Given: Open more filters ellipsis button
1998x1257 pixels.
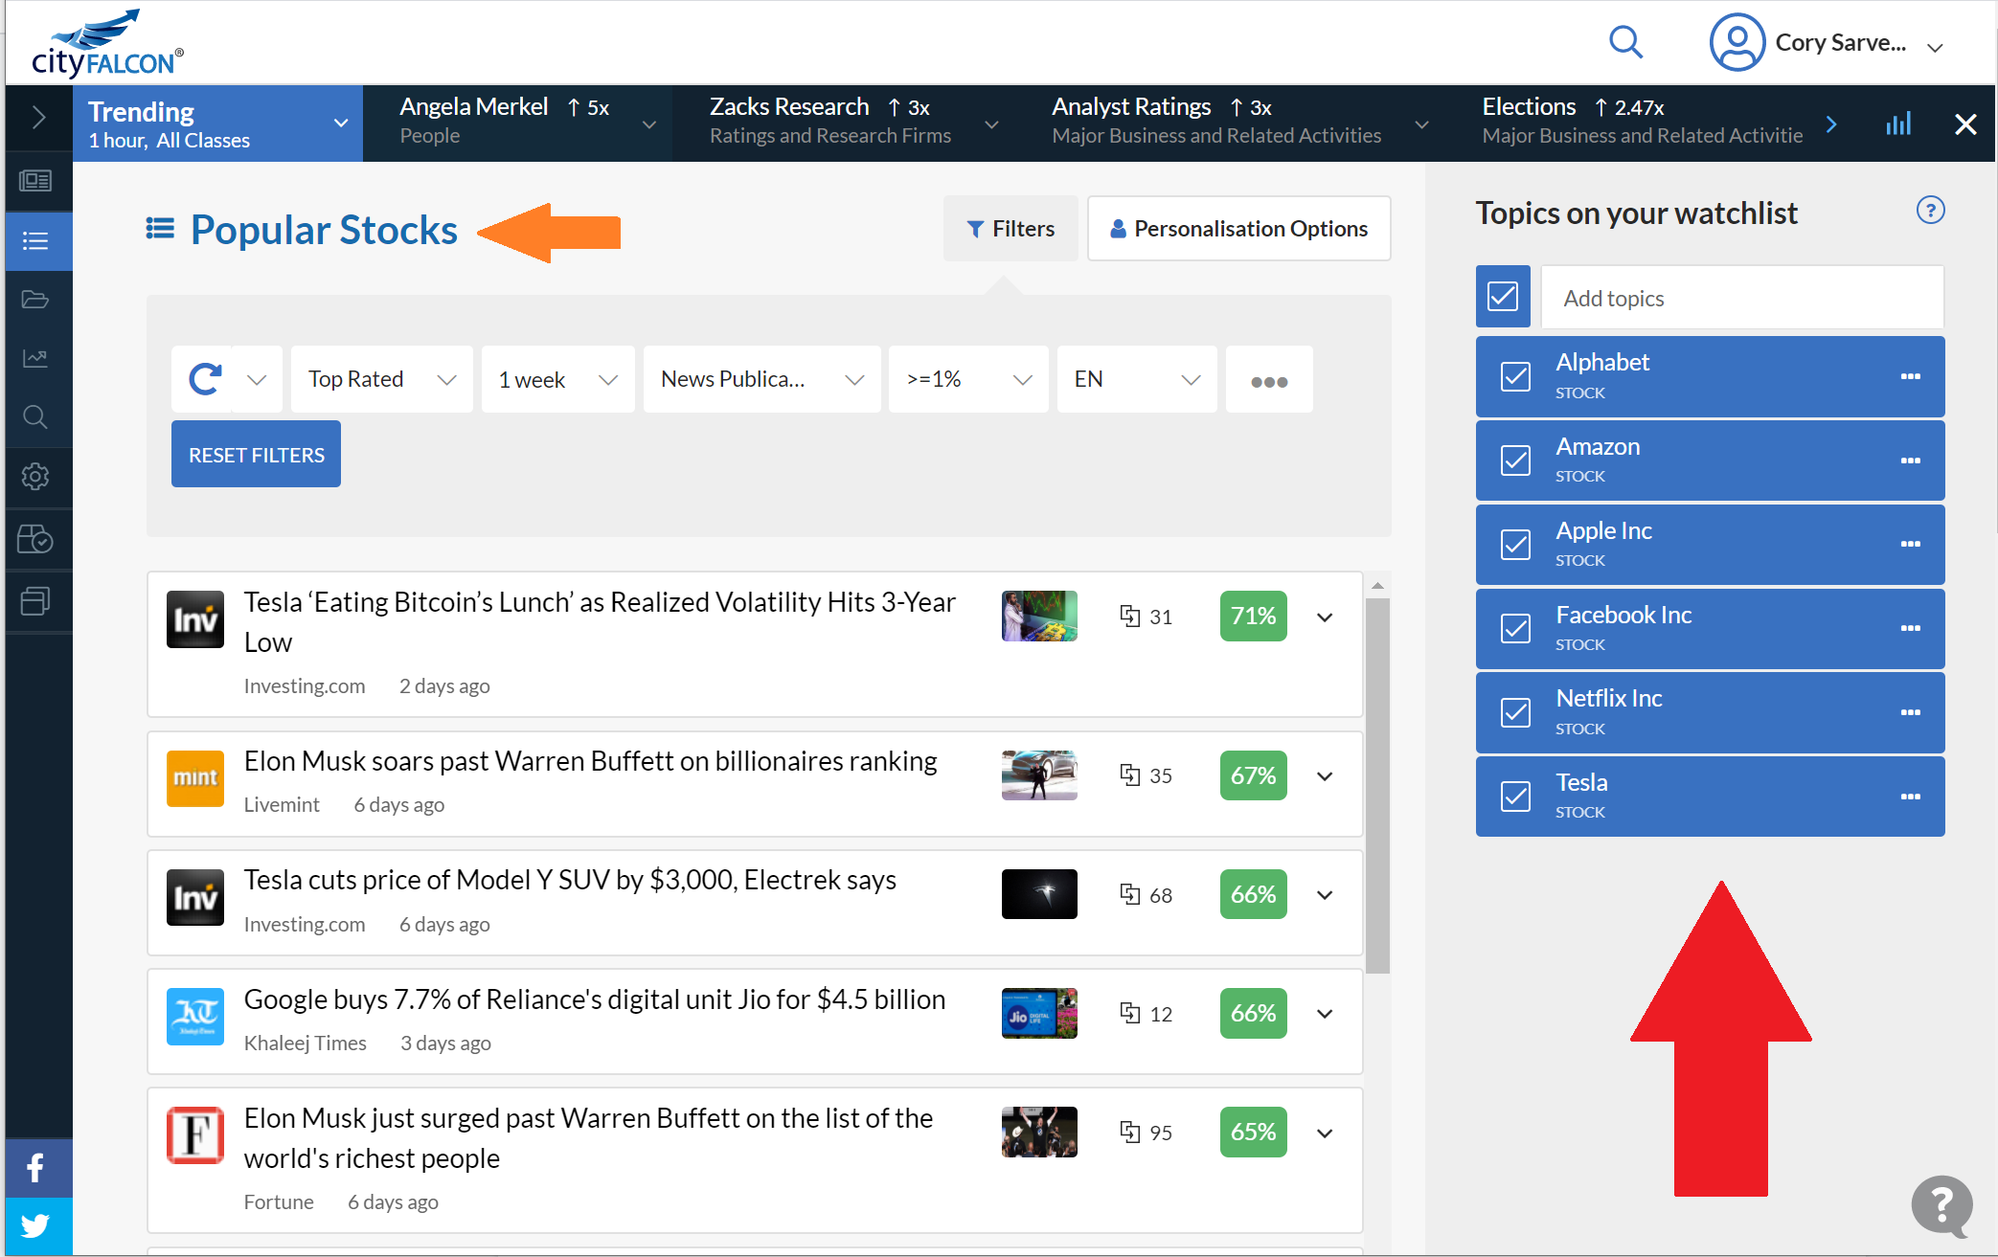Looking at the screenshot, I should (x=1269, y=380).
